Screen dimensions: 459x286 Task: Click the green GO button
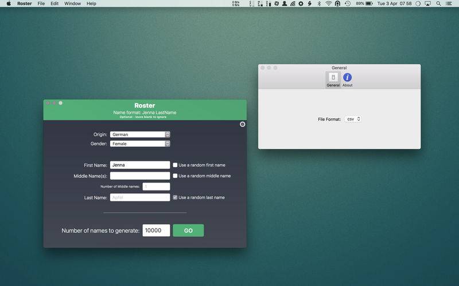point(188,231)
